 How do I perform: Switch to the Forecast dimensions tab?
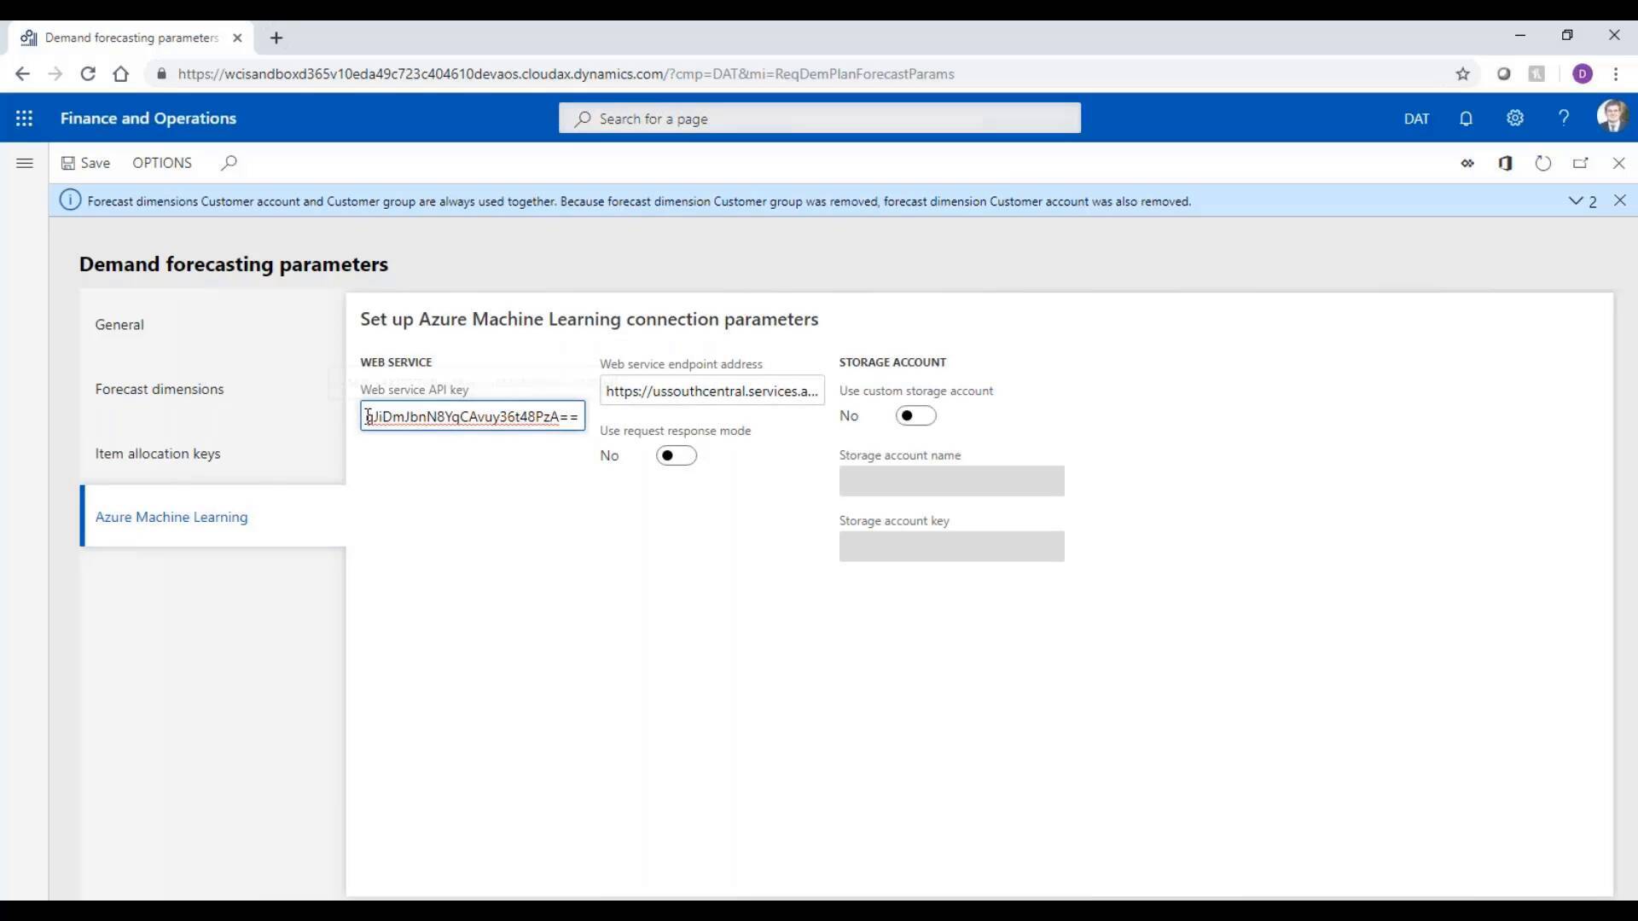coord(159,390)
